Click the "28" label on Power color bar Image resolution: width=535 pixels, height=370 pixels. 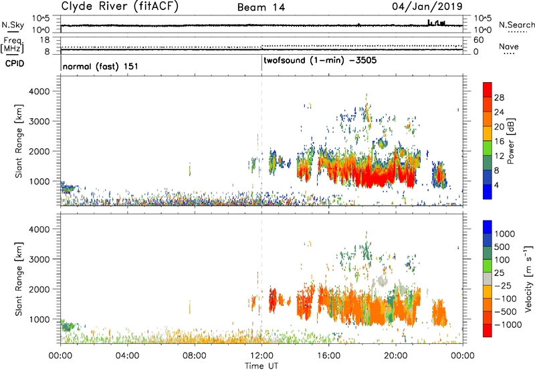(x=499, y=98)
